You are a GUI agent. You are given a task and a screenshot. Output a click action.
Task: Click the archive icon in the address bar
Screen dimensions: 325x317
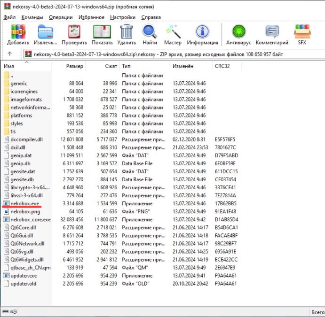pyautogui.click(x=28, y=54)
